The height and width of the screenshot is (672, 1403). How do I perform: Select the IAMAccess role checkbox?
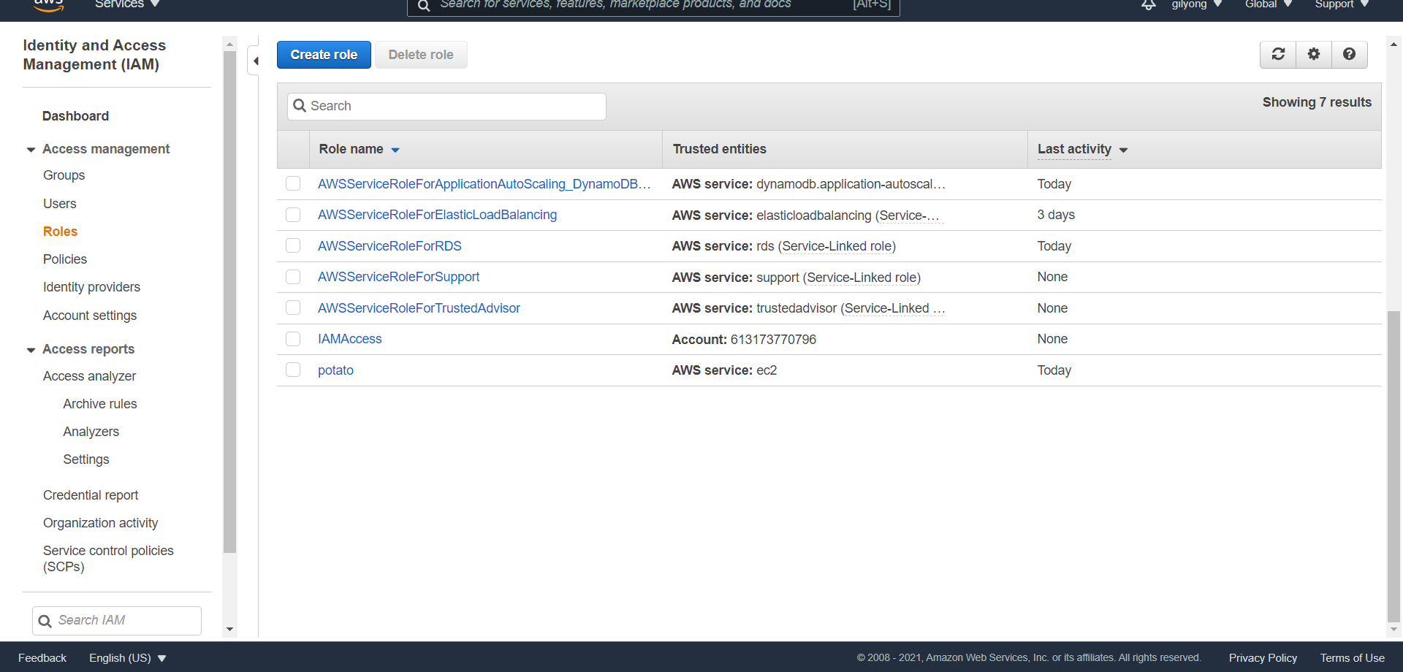coord(293,339)
